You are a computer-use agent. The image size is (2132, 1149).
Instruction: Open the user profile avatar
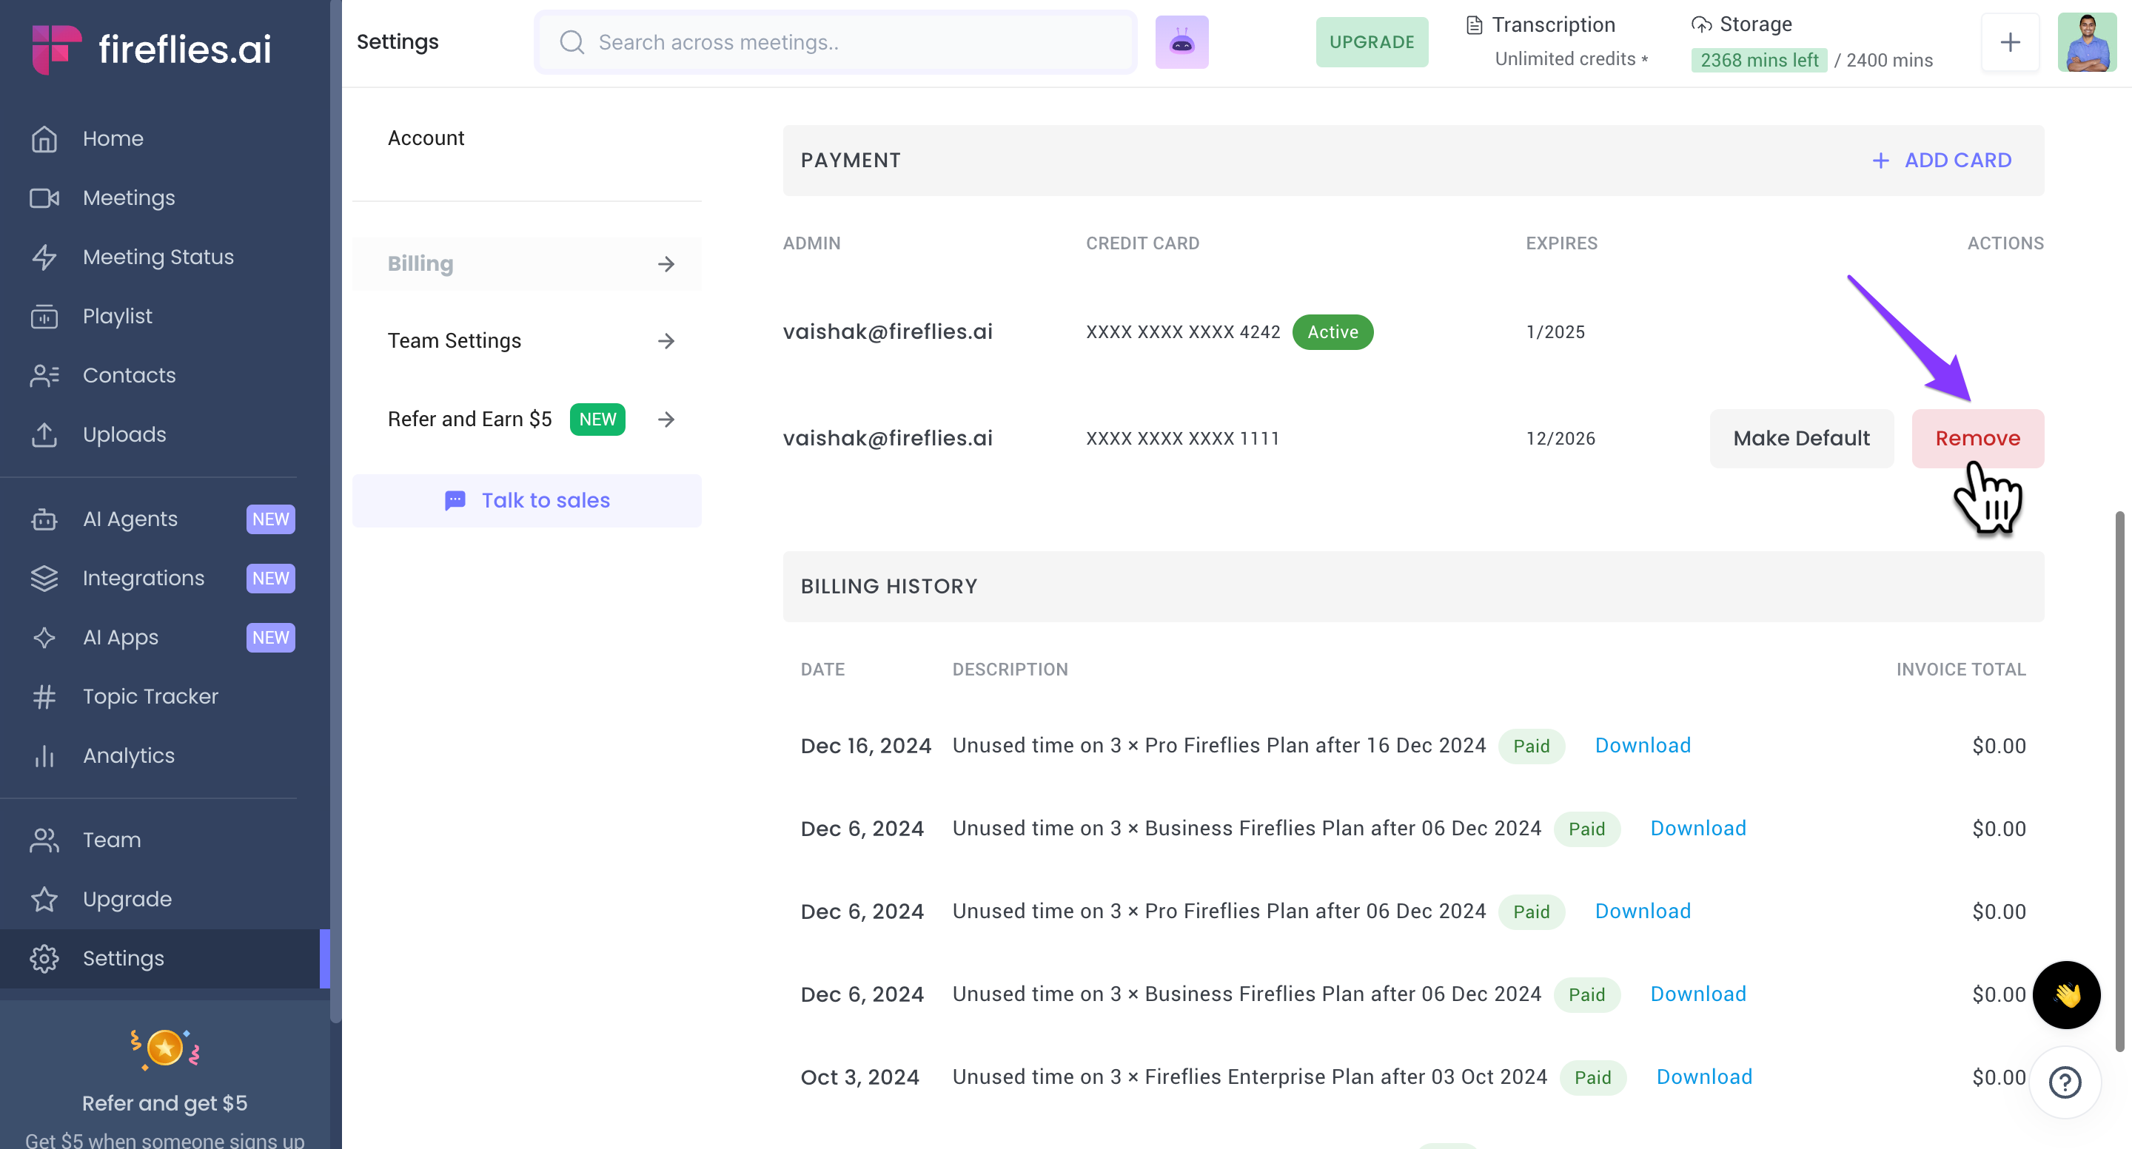coord(2085,42)
